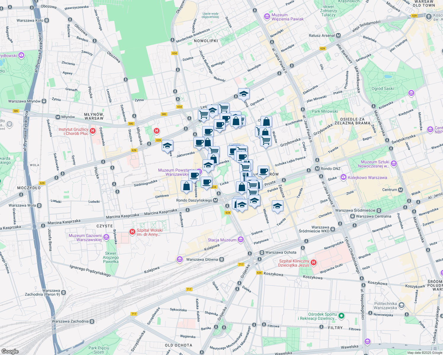Click the Google logo in the corner
The width and height of the screenshot is (443, 355).
10,351
